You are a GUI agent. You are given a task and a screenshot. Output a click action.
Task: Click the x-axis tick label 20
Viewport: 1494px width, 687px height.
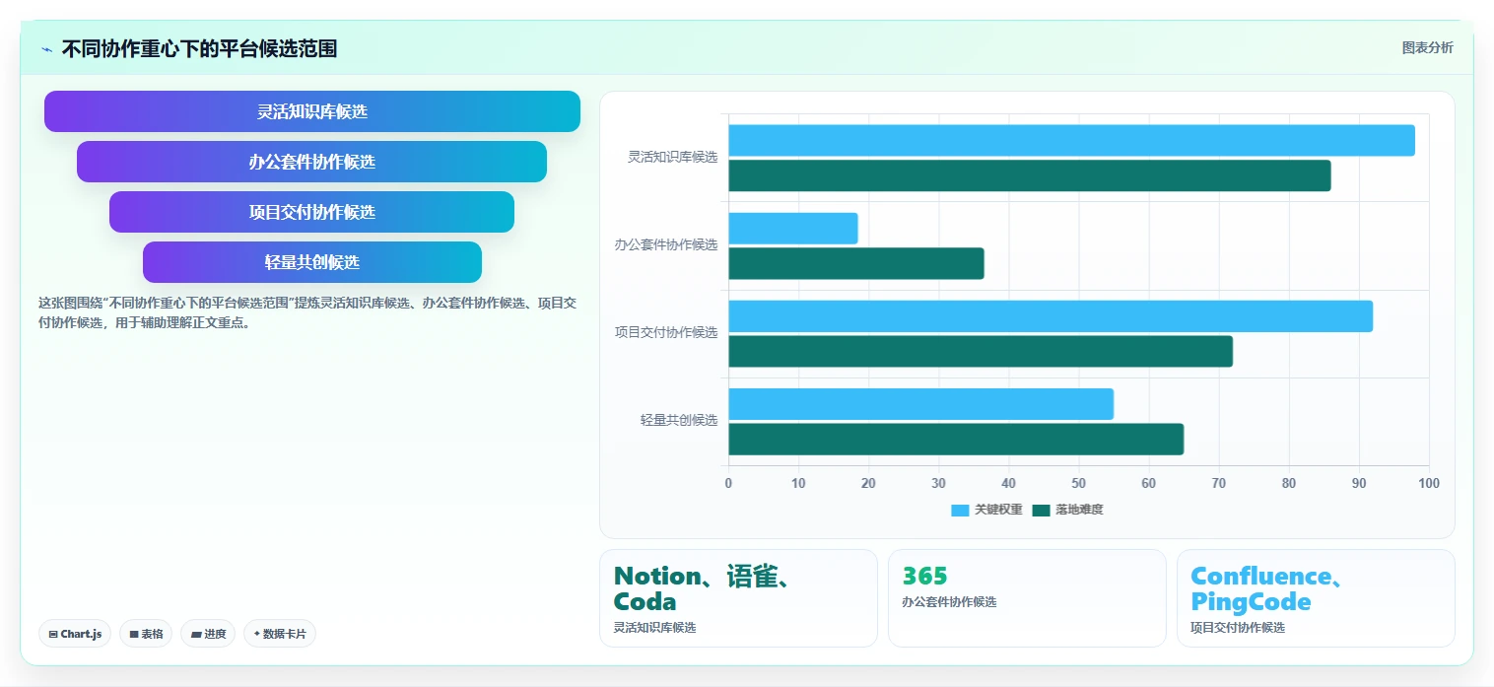(x=868, y=483)
